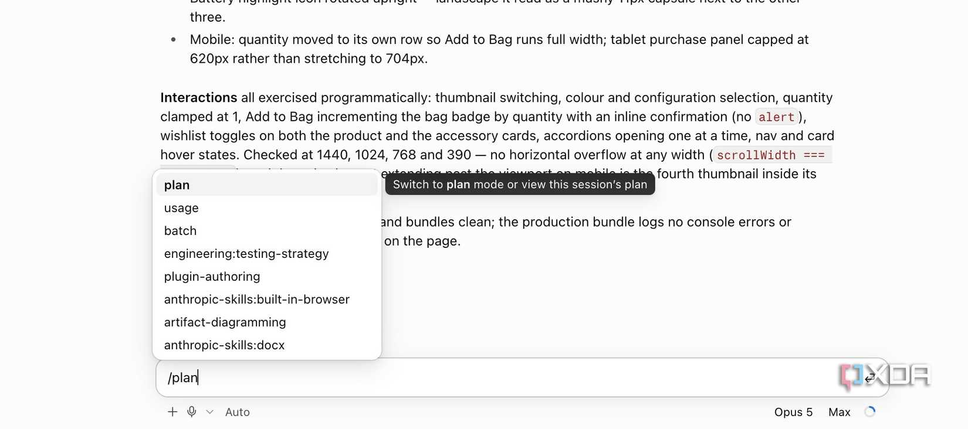Activate the microphone dictation icon
Image resolution: width=968 pixels, height=429 pixels.
tap(192, 412)
